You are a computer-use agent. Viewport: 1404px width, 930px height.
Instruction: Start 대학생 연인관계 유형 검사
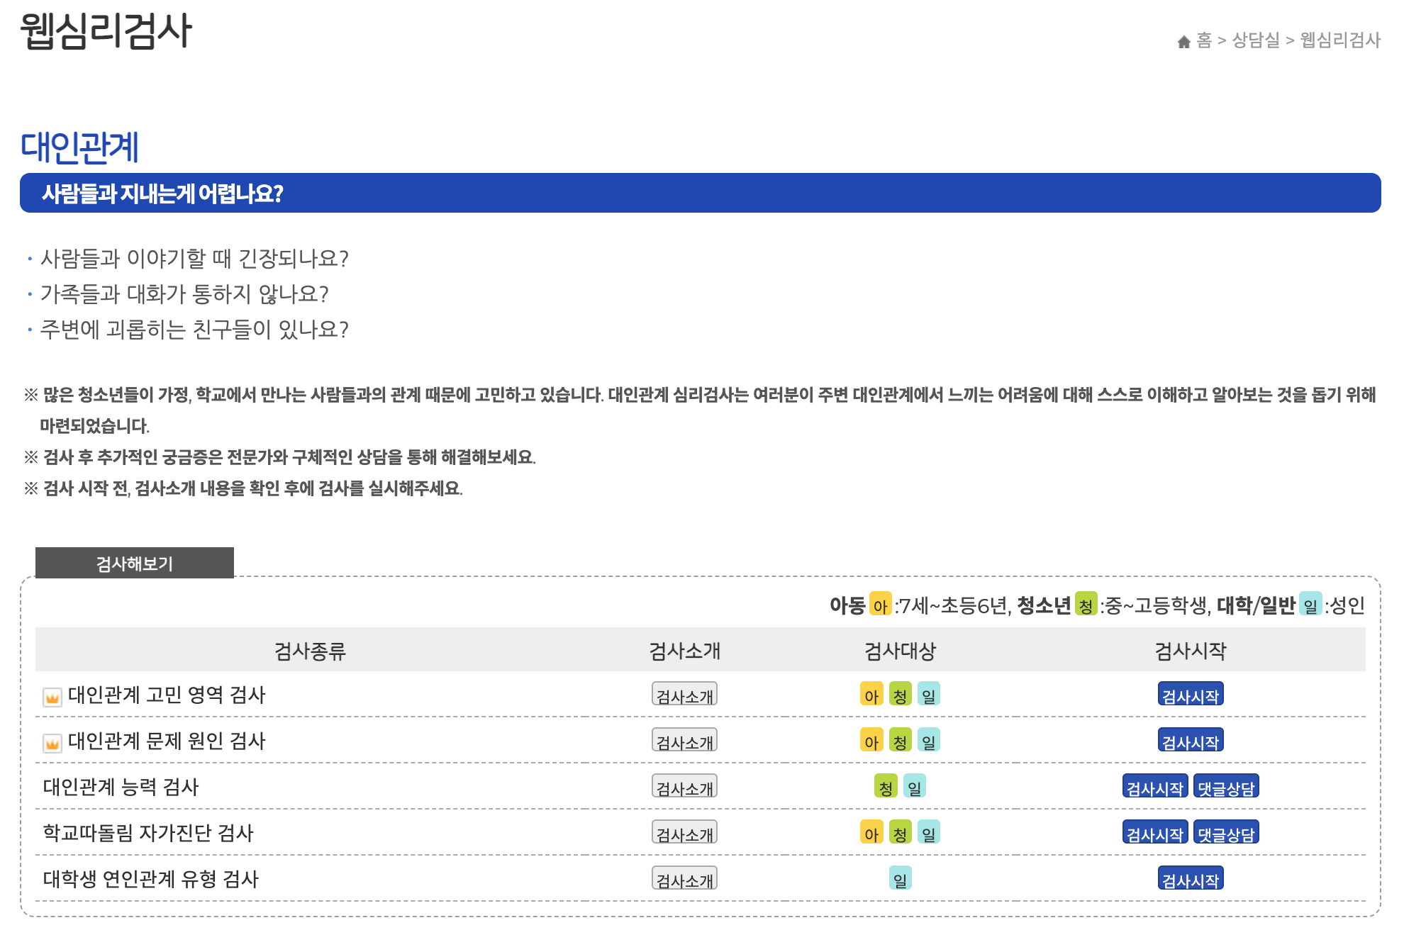[x=1191, y=879]
